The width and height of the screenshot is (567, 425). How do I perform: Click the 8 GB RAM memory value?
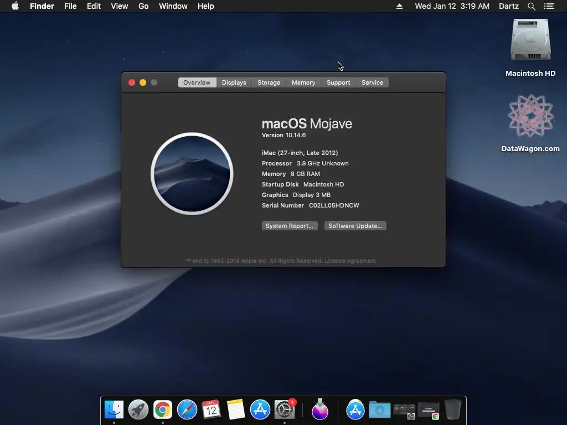[306, 174]
